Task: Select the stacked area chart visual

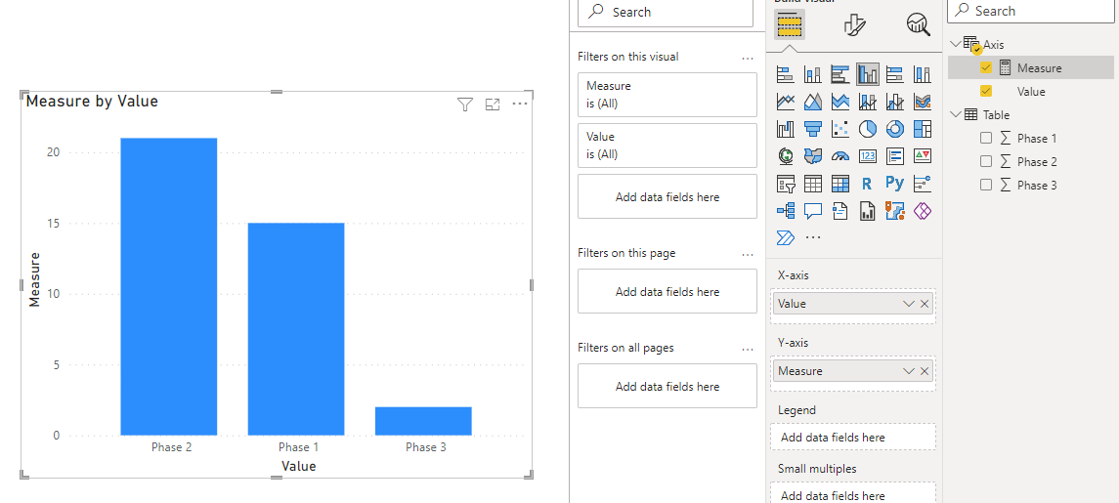Action: 839,102
